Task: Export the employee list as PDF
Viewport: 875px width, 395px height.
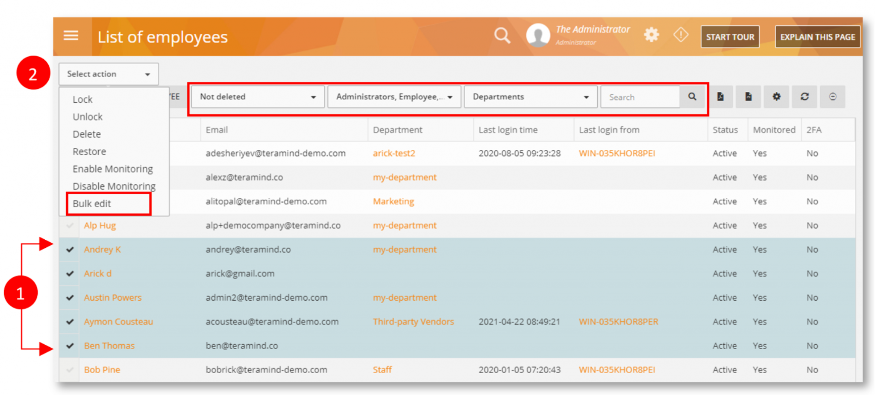Action: [721, 97]
